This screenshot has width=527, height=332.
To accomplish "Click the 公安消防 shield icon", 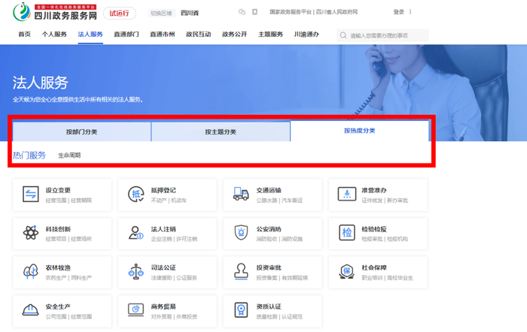I will point(241,232).
